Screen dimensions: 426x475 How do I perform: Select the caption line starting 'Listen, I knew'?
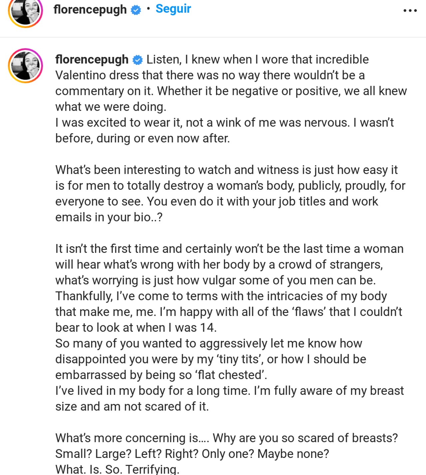pyautogui.click(x=258, y=59)
